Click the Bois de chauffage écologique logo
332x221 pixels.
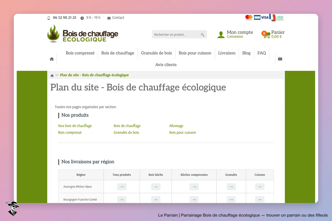[x=83, y=33]
